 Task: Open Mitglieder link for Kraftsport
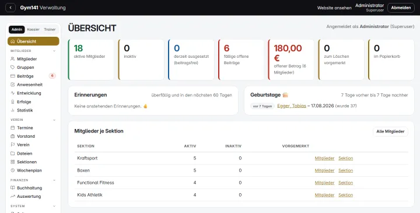(324, 158)
